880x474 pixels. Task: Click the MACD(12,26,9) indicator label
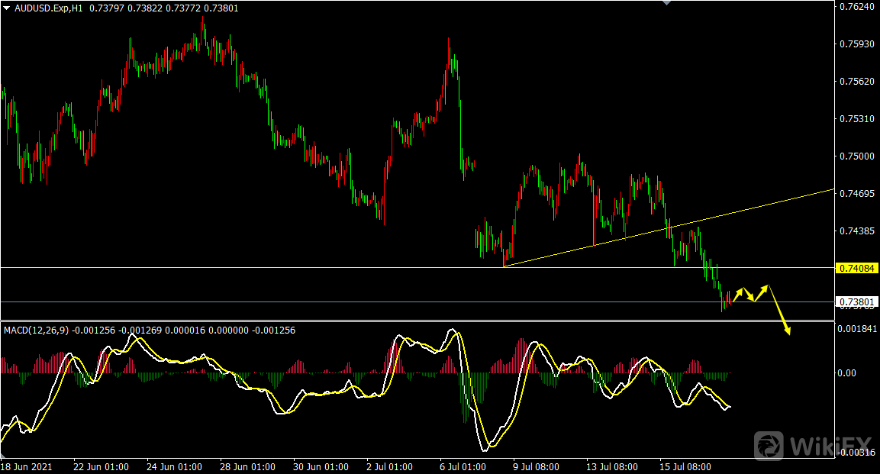(36, 331)
